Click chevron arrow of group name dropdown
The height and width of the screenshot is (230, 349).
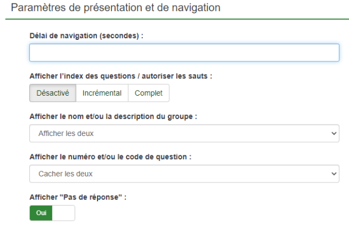click(334, 133)
